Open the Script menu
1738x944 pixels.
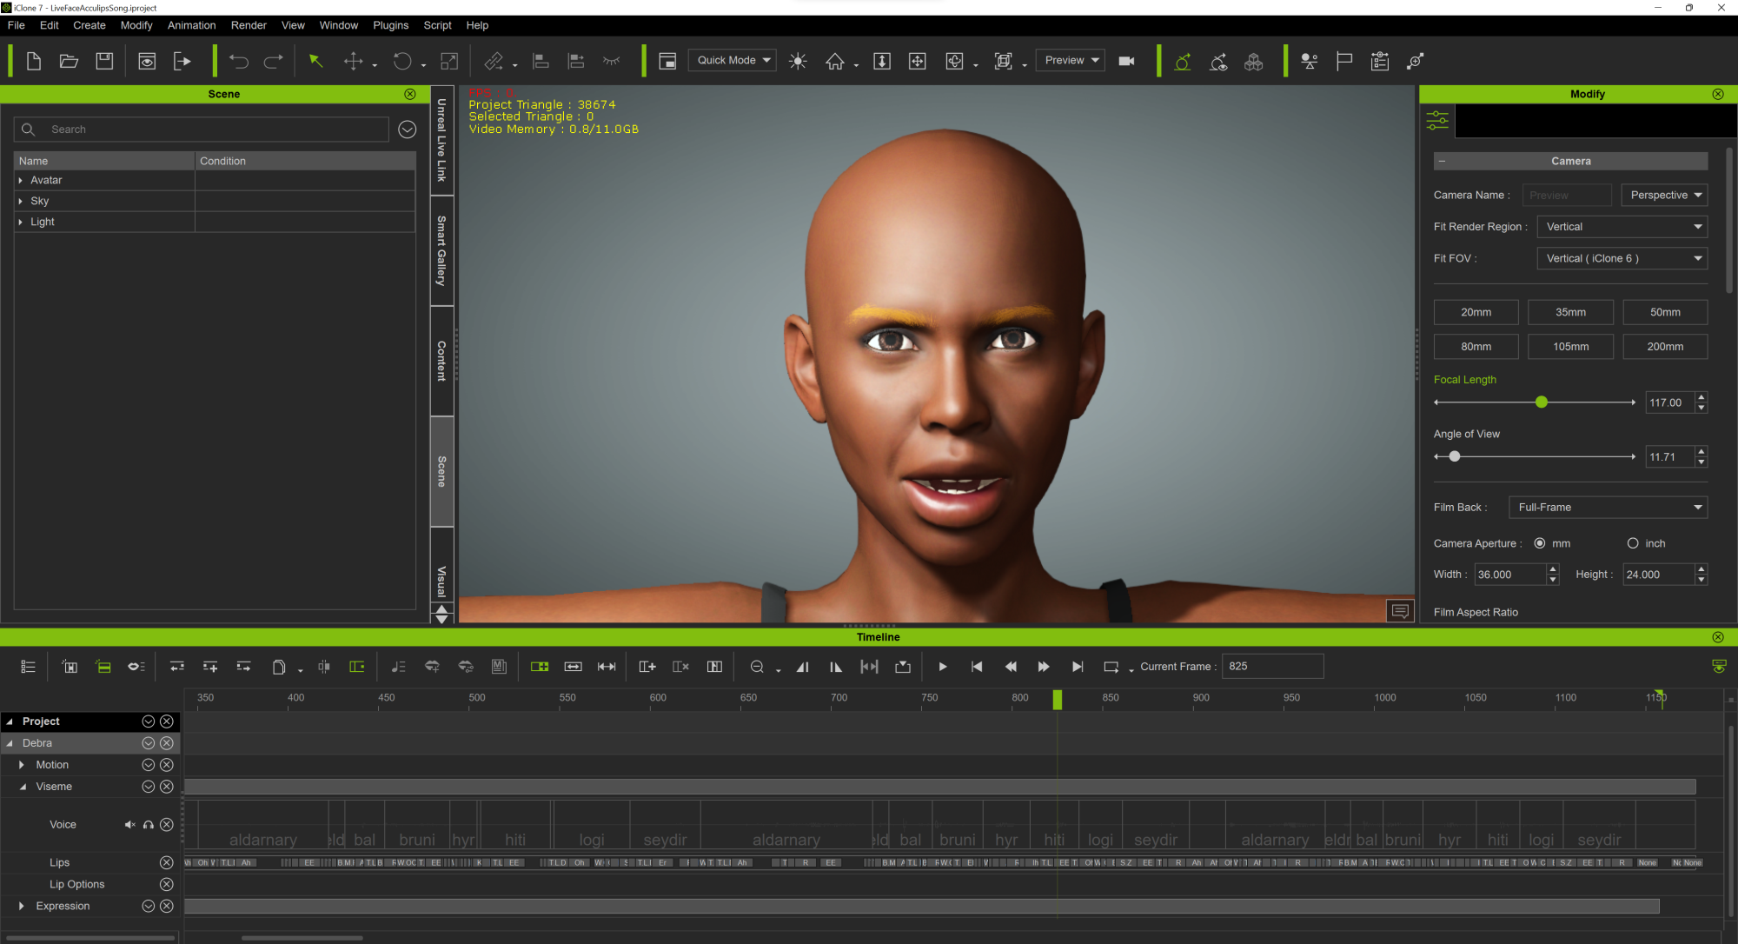tap(437, 25)
